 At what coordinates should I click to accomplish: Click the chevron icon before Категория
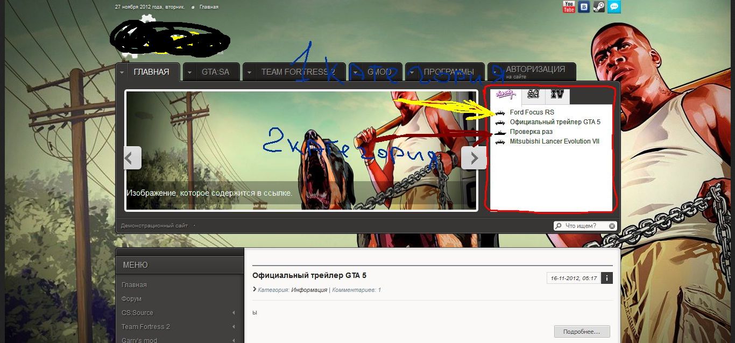pos(255,289)
